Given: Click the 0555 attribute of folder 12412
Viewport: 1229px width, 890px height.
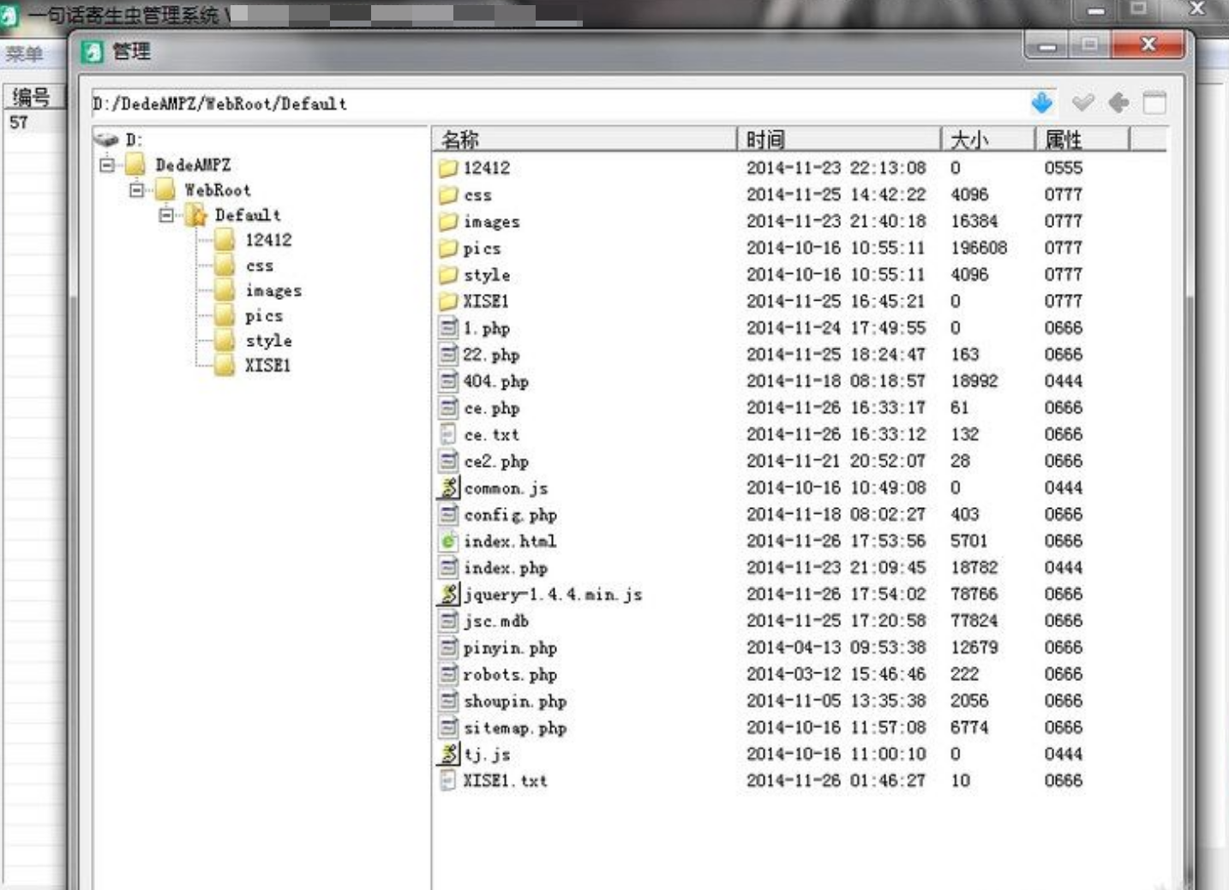Looking at the screenshot, I should click(1063, 168).
